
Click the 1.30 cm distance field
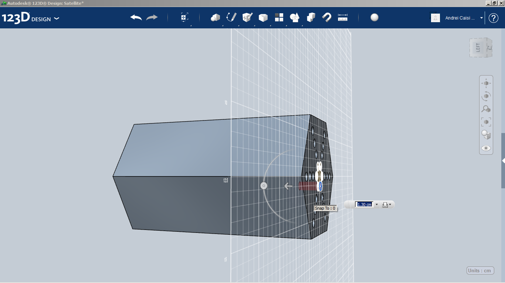point(364,205)
